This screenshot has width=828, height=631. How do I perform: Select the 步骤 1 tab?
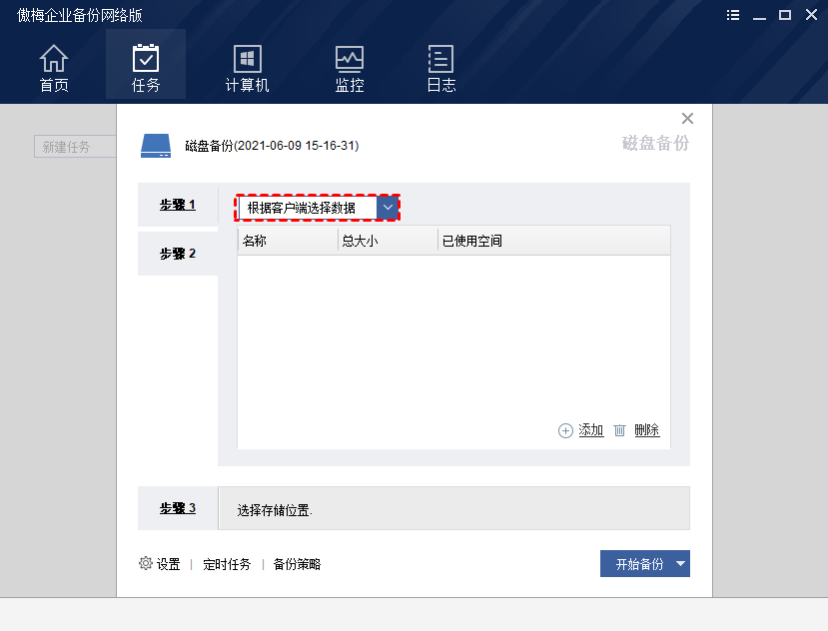pyautogui.click(x=178, y=205)
